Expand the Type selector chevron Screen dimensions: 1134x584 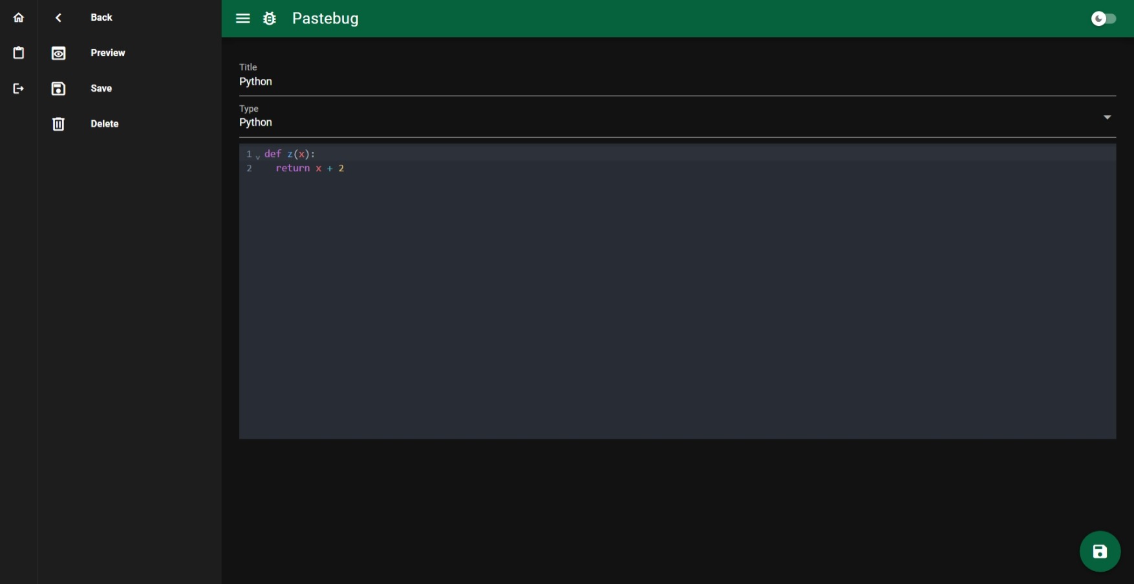[1106, 117]
